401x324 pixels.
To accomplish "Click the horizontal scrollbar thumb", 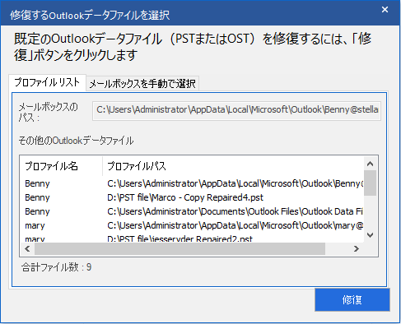I will tap(180, 249).
